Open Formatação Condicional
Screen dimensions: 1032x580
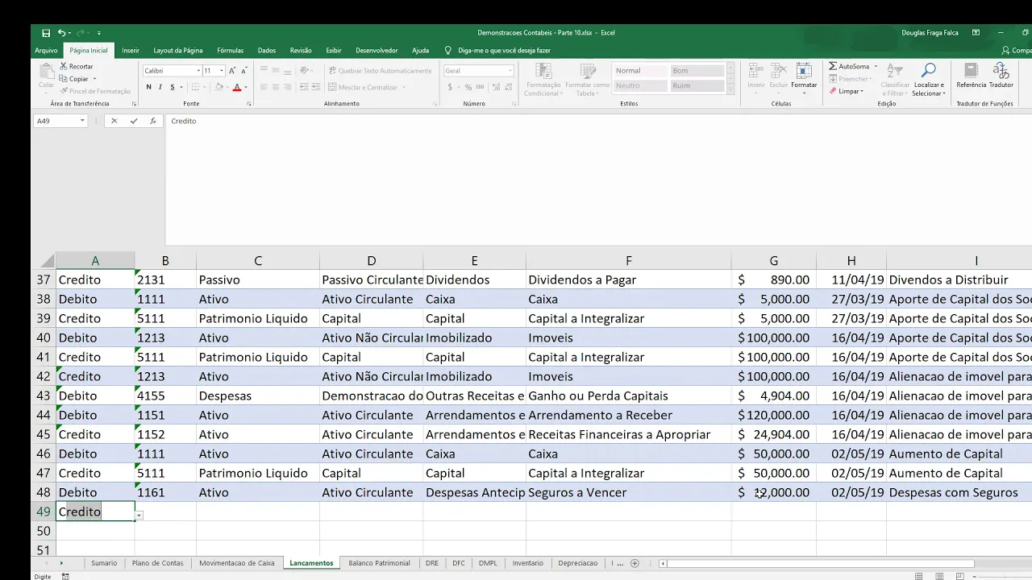(543, 81)
